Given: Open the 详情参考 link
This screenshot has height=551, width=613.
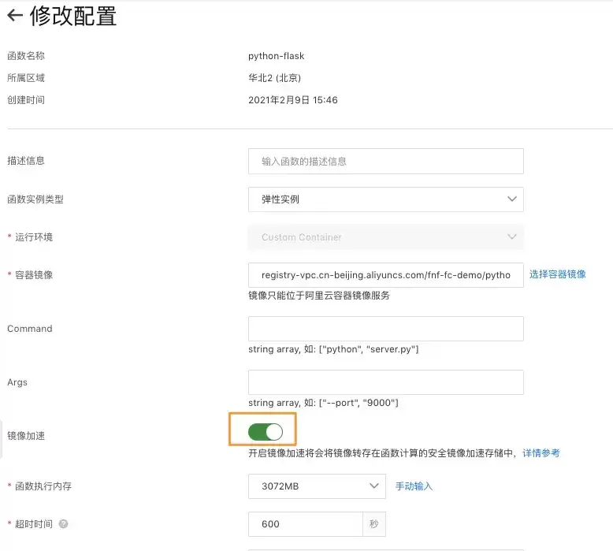Looking at the screenshot, I should [x=541, y=452].
